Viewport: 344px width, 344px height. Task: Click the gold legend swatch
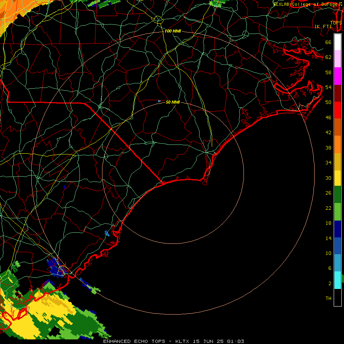coord(338,162)
